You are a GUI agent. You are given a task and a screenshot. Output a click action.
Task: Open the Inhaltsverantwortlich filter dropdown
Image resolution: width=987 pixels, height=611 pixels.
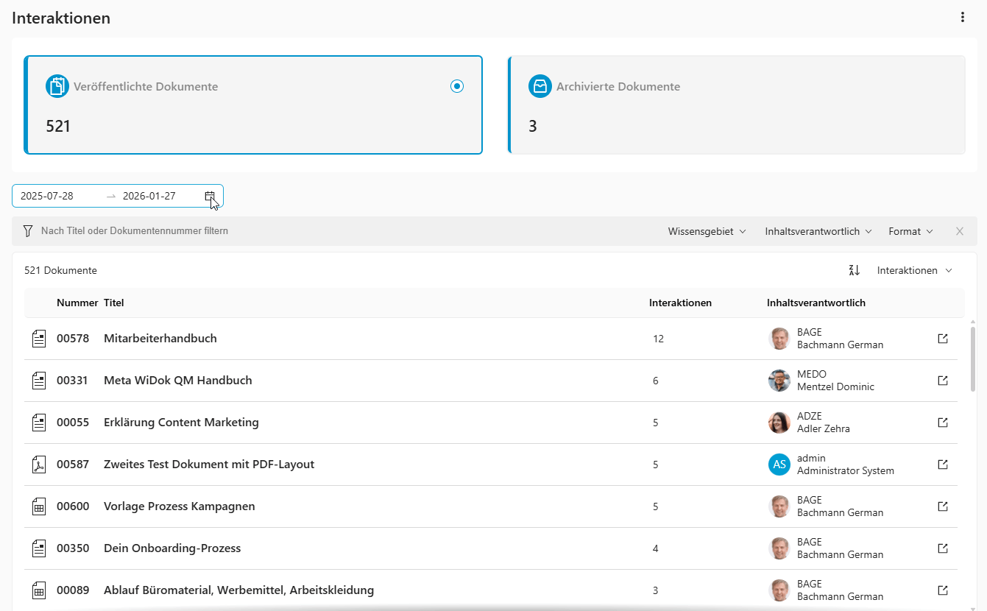click(x=818, y=231)
